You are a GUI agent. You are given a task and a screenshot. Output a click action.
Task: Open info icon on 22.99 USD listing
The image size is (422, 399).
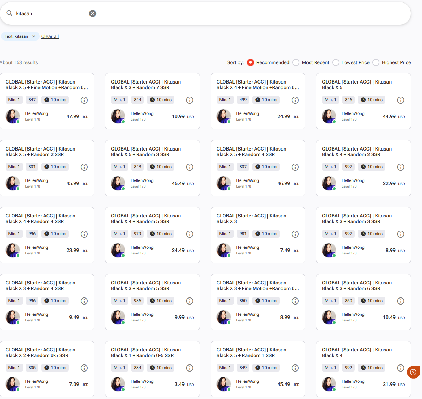(401, 167)
